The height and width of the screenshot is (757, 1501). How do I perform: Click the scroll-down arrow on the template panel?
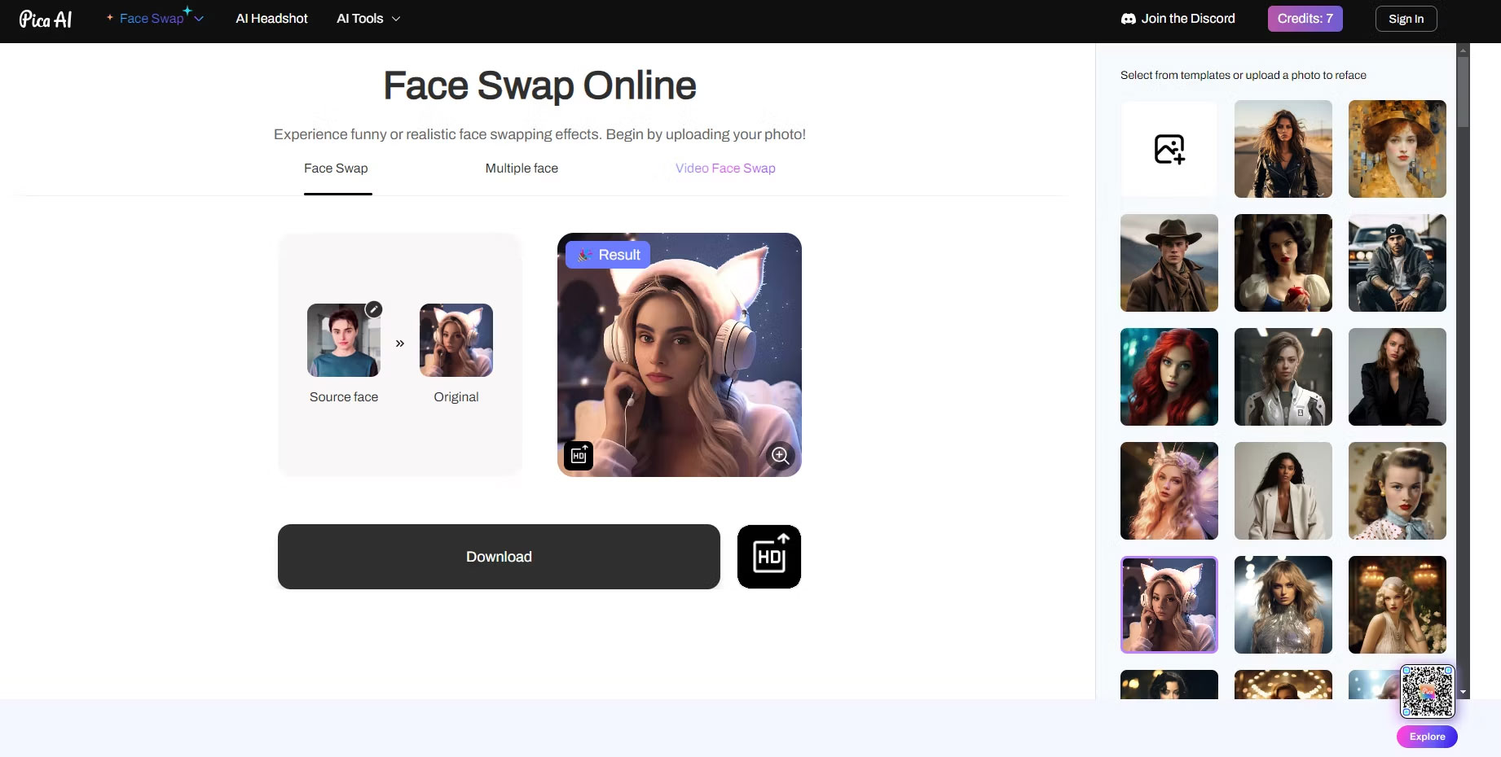pos(1463,694)
